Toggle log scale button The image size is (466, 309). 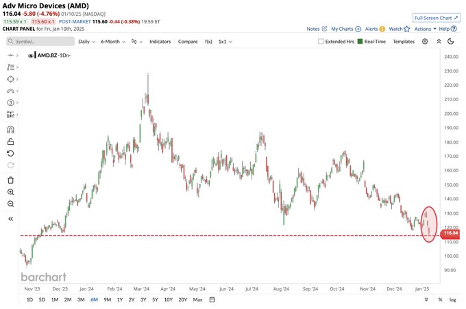click(x=452, y=300)
